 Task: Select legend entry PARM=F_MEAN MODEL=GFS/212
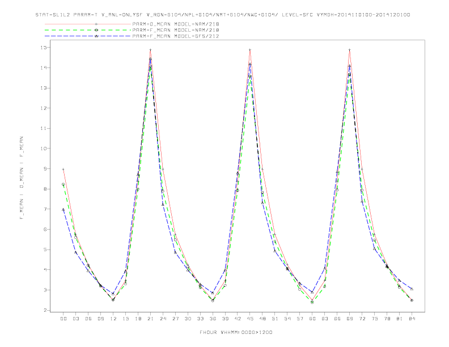tap(176, 36)
